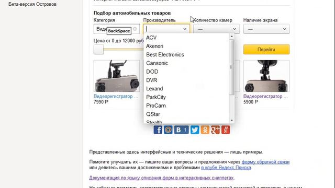Open the Наличие экрана dropdown
This screenshot has width=335, height=188.
pos(266,29)
